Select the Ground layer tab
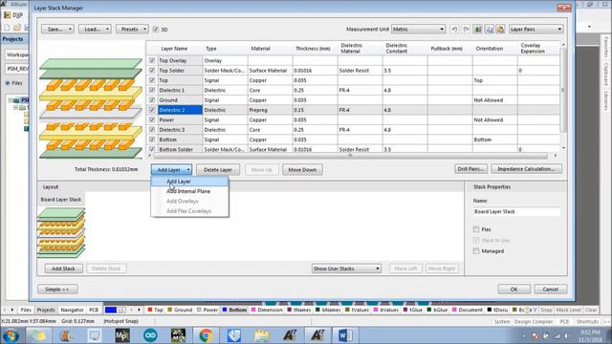This screenshot has height=344, width=612. pos(180,310)
